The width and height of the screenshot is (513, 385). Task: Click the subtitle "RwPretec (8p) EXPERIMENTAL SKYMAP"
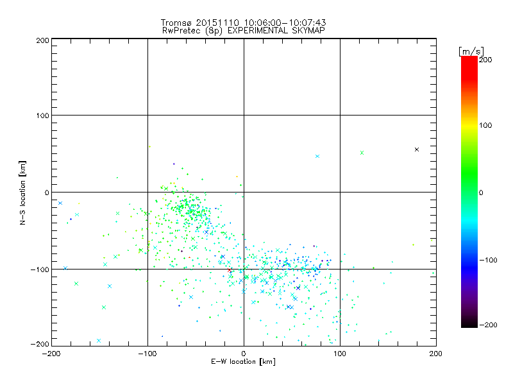click(x=244, y=31)
